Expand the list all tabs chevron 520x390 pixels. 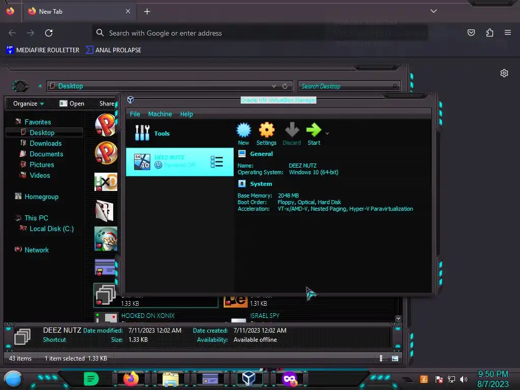click(434, 11)
